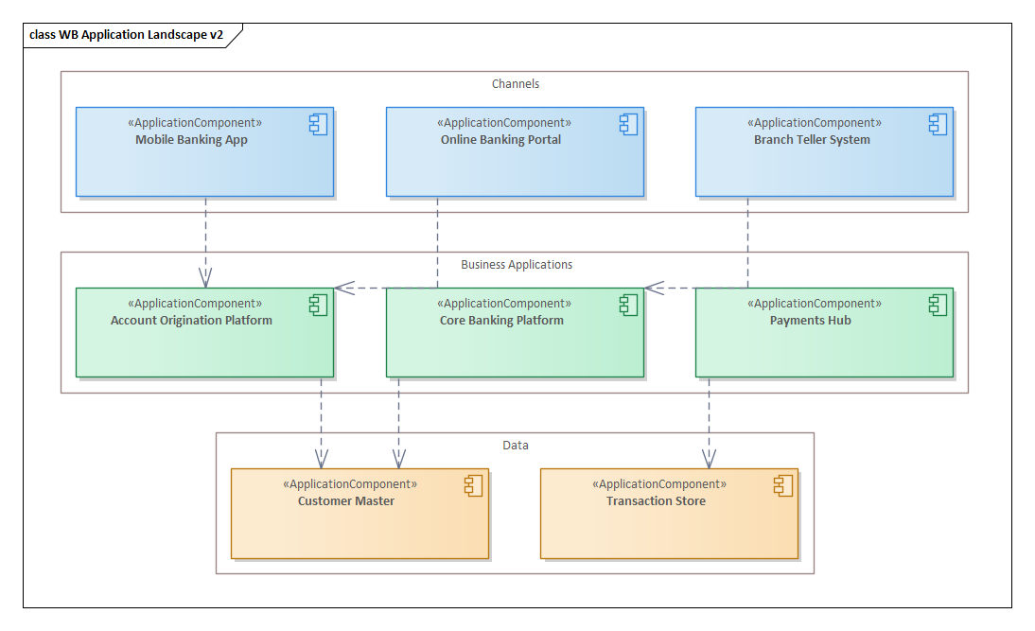Select the Online Banking Portal name label
The height and width of the screenshot is (631, 1035).
(x=501, y=140)
